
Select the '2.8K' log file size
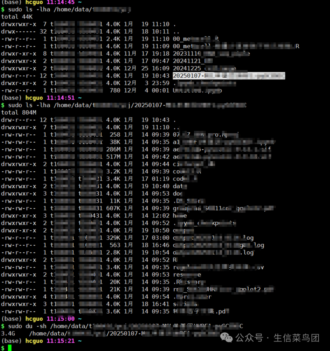(113, 253)
